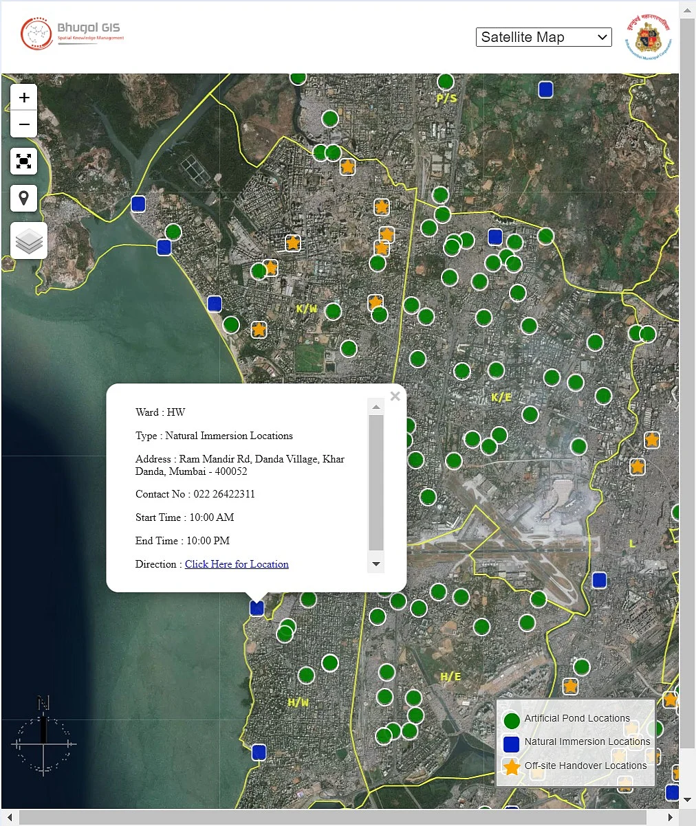
Task: Click the H/E ward label
Action: tap(450, 677)
